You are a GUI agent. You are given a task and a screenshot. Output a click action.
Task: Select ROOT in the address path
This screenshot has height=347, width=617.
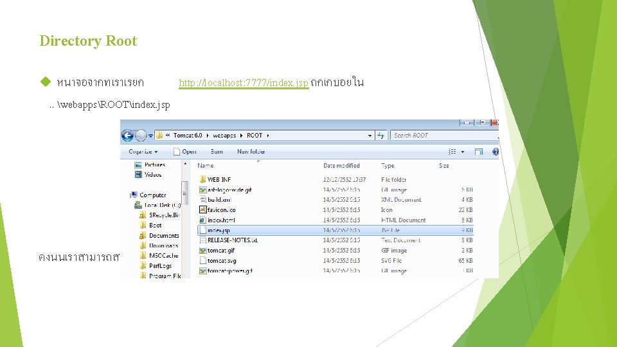(255, 136)
